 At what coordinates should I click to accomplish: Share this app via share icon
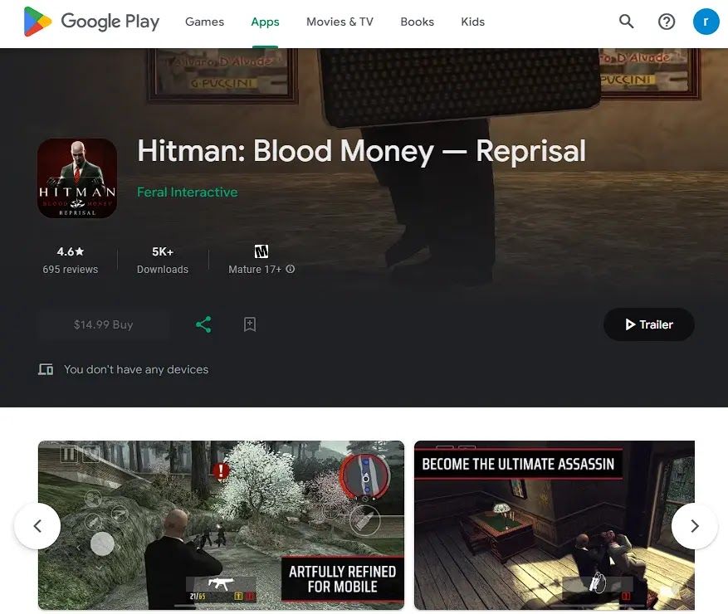[x=203, y=324]
